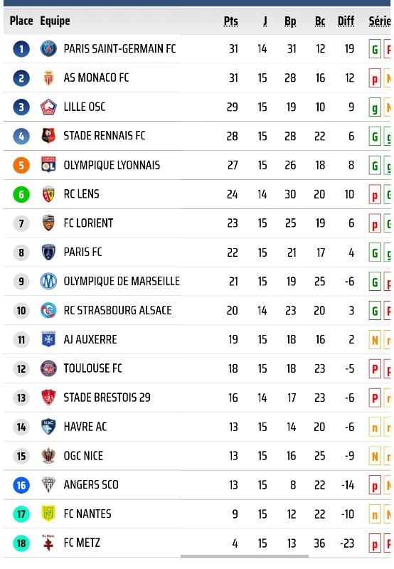Click the Paris Saint-Germain club crest
The height and width of the screenshot is (569, 394).
tap(48, 48)
